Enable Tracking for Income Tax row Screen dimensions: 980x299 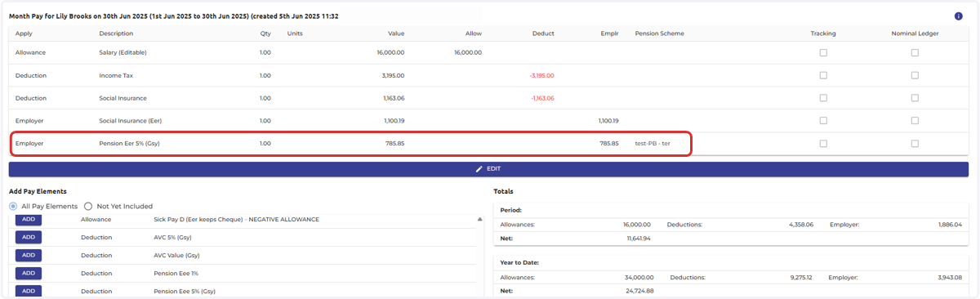[823, 75]
